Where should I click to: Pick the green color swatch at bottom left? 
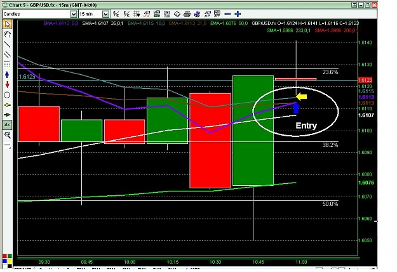click(10, 256)
